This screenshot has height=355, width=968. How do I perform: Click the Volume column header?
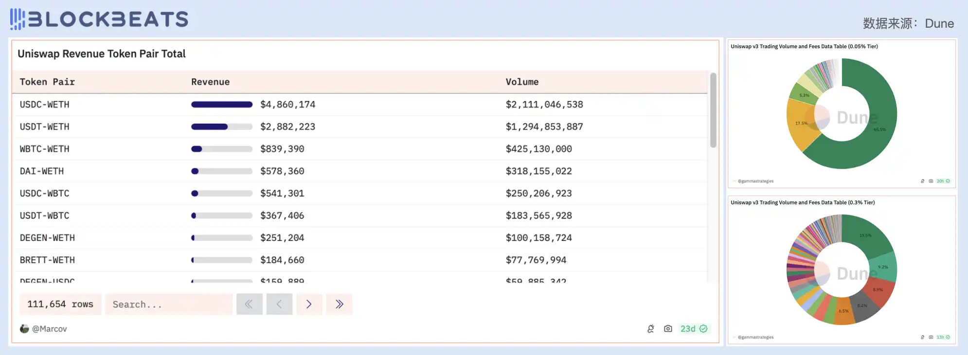[522, 82]
